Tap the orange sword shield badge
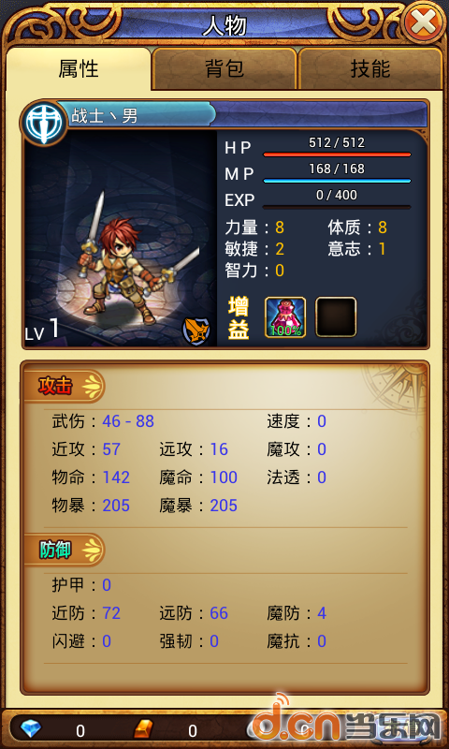The width and height of the screenshot is (449, 749). [x=196, y=330]
